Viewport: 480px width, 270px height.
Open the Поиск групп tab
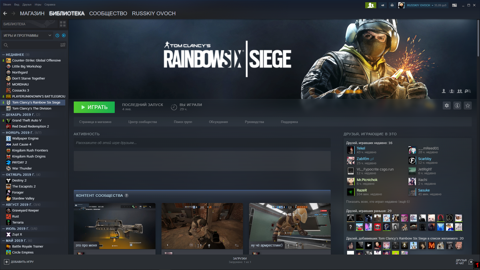coord(183,122)
